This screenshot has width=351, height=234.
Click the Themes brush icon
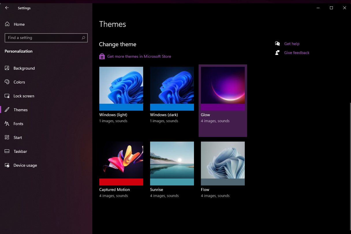pyautogui.click(x=7, y=110)
